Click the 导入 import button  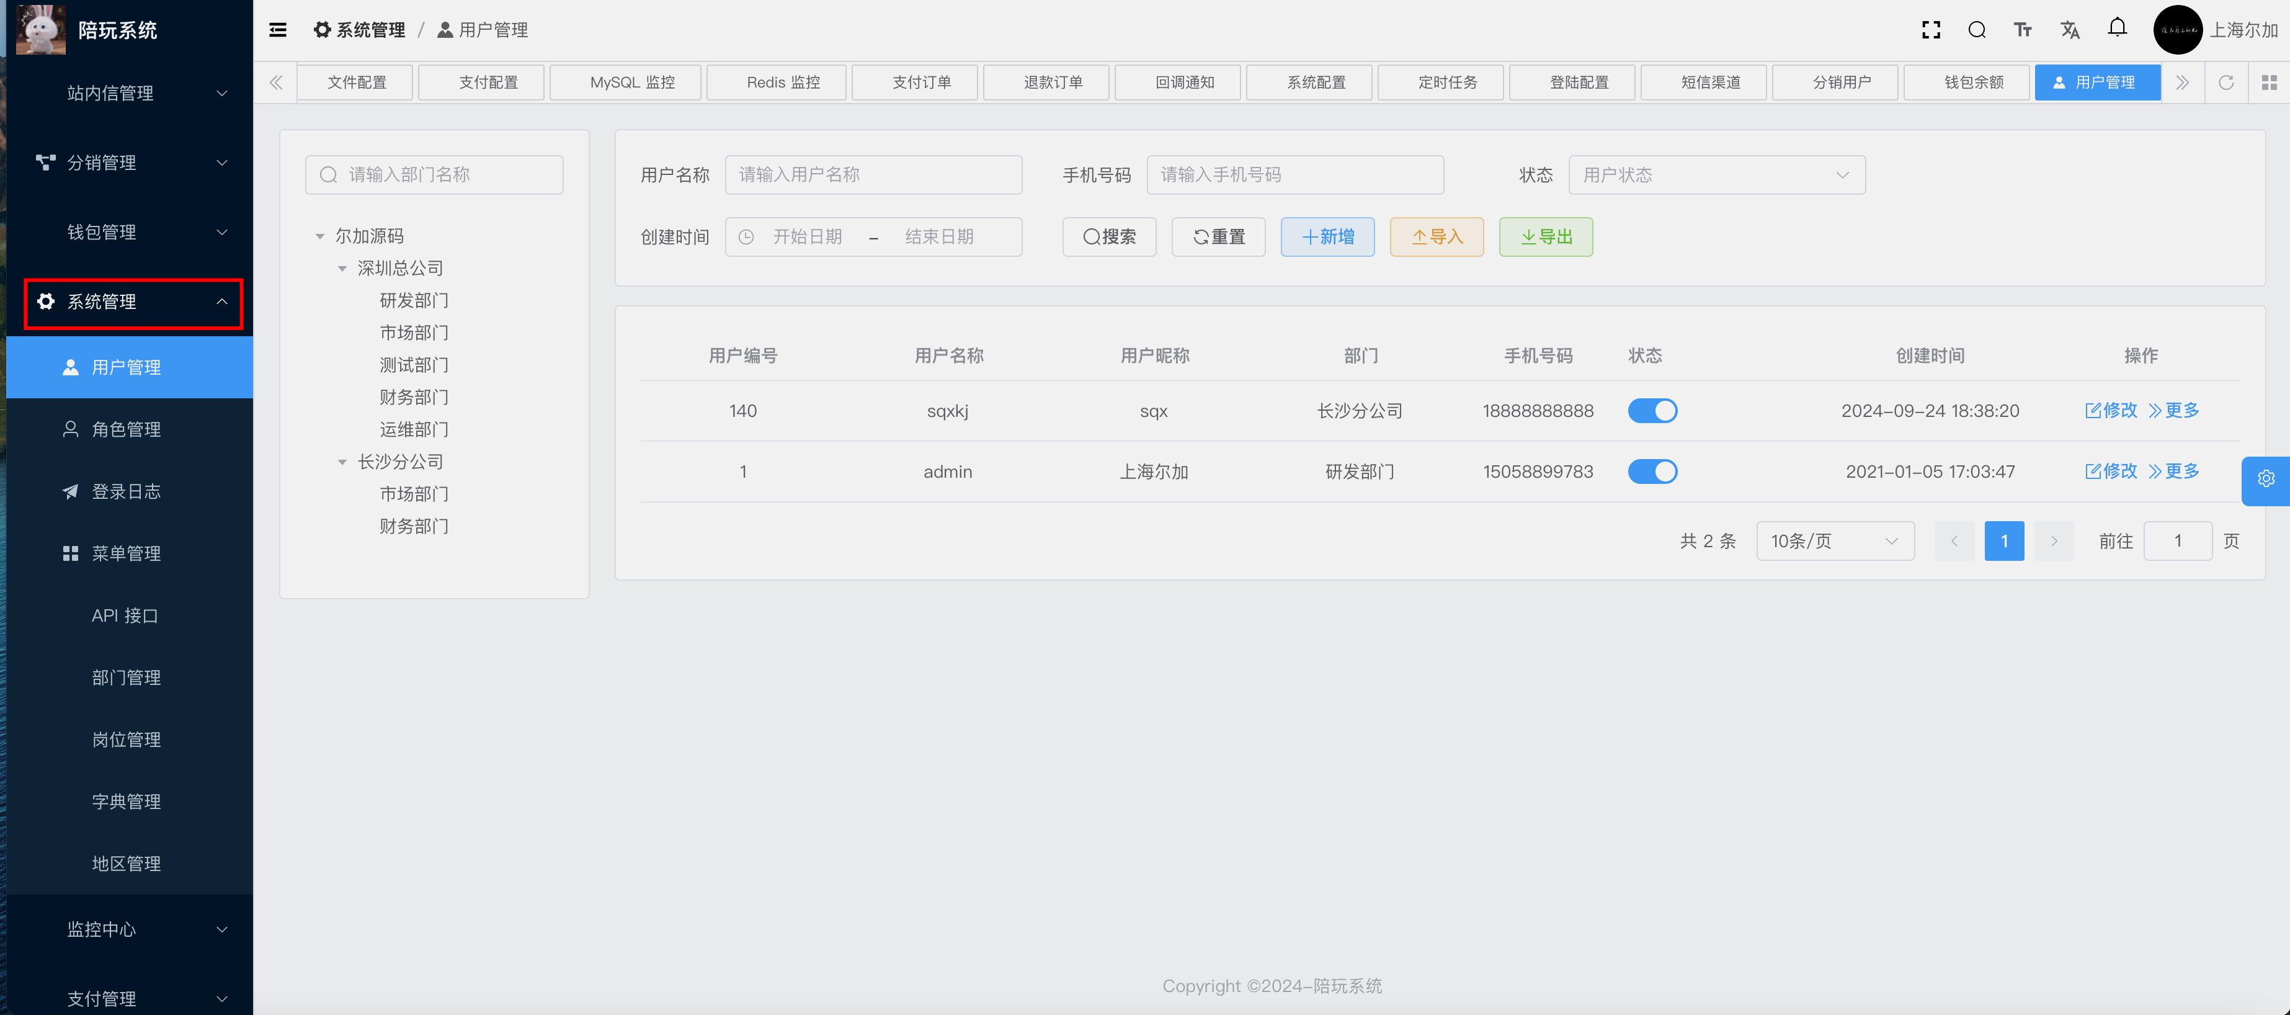[1437, 238]
